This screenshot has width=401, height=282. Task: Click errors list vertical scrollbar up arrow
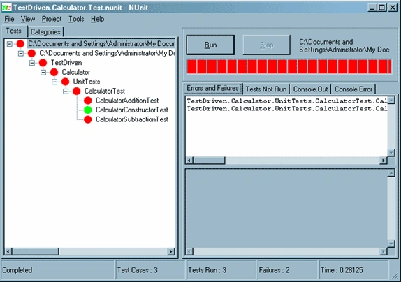tap(391, 101)
